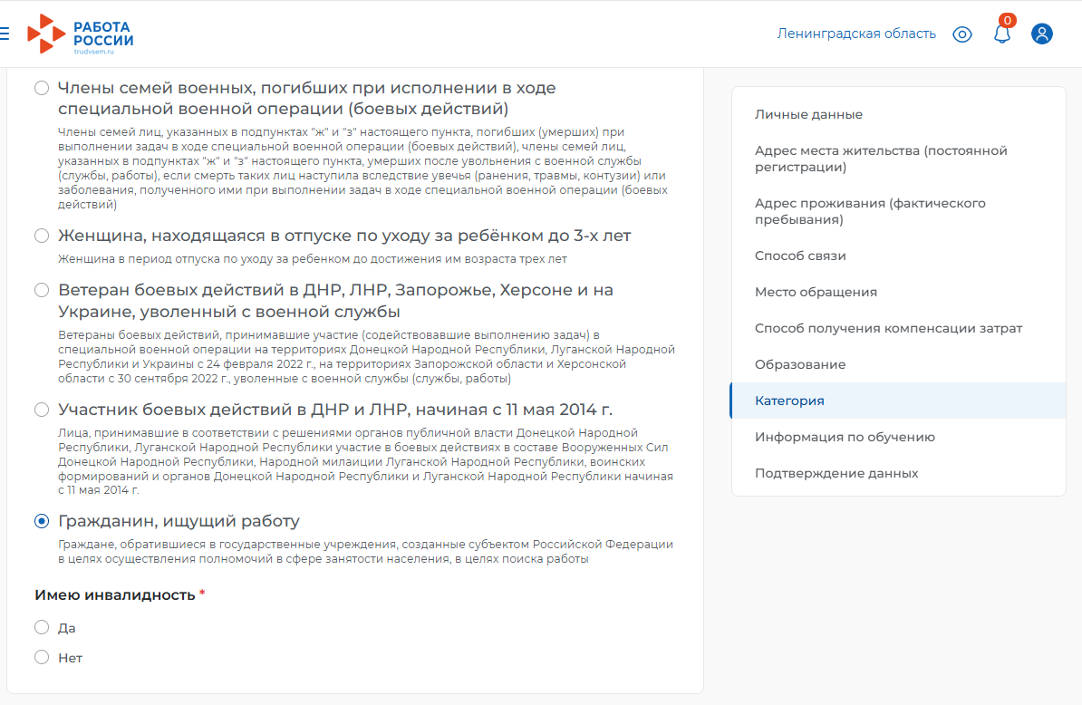Viewport: 1082px width, 705px height.
Task: Open Информация по обучению sidebar item
Action: click(845, 438)
